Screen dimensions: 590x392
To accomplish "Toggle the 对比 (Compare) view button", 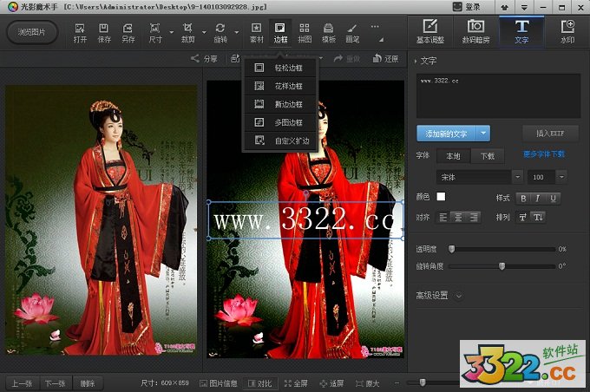I will (x=259, y=382).
